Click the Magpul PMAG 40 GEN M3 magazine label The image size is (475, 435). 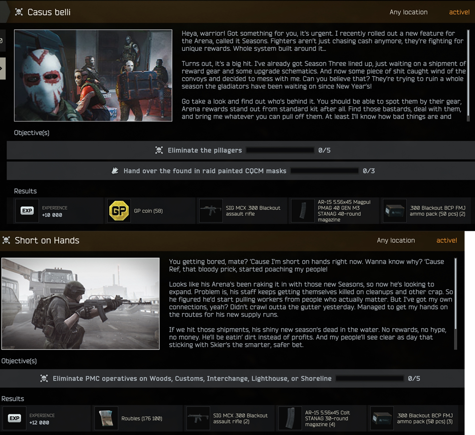(344, 211)
